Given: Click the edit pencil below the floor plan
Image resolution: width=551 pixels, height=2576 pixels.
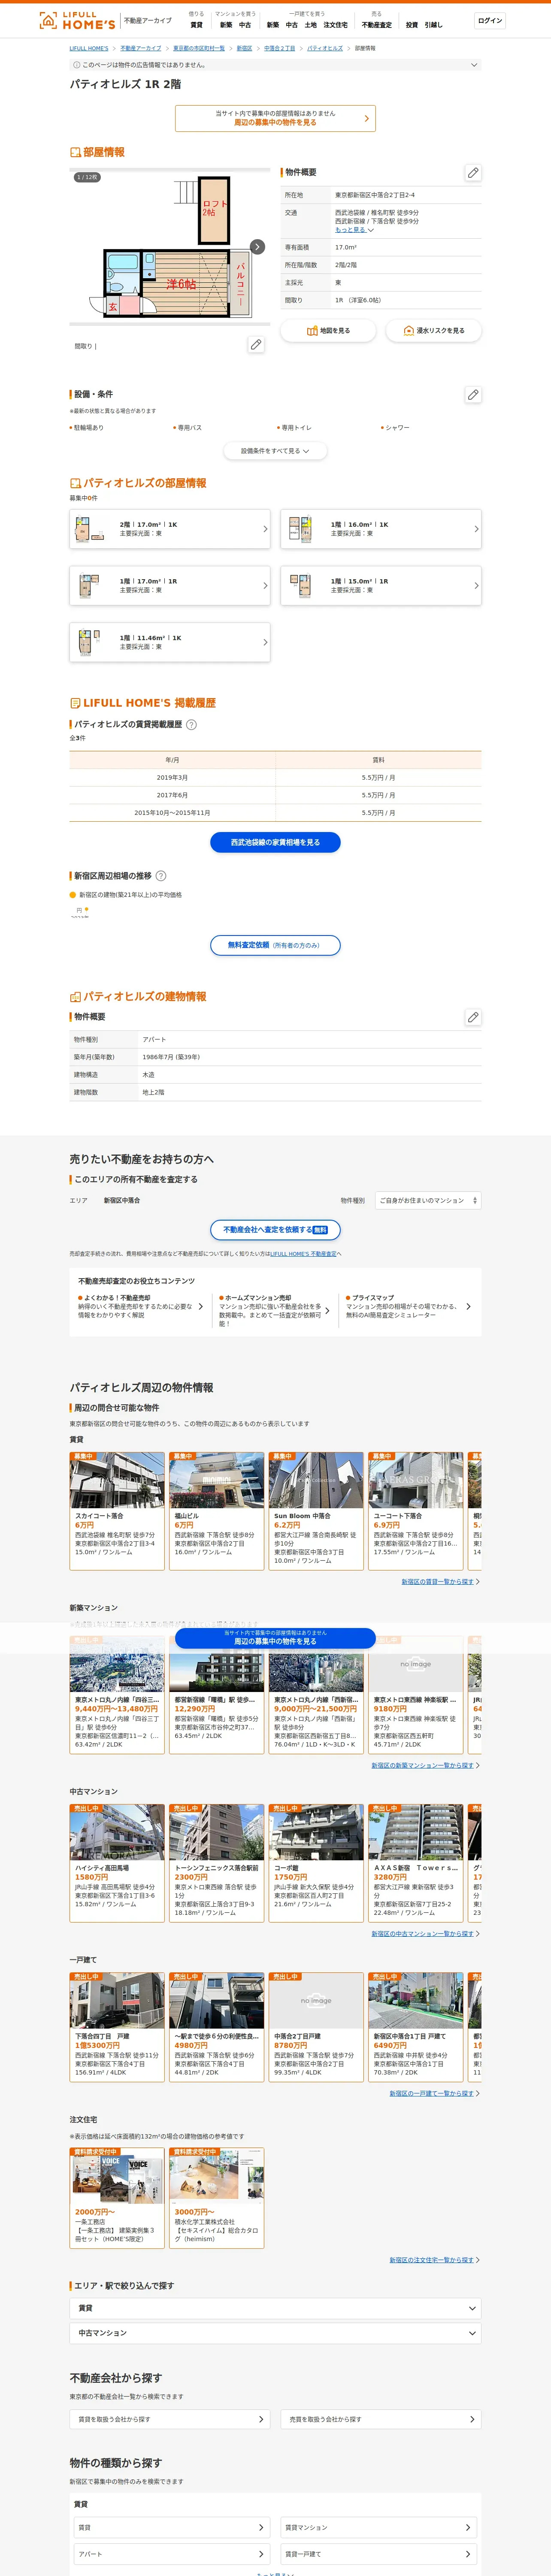Looking at the screenshot, I should pos(256,345).
